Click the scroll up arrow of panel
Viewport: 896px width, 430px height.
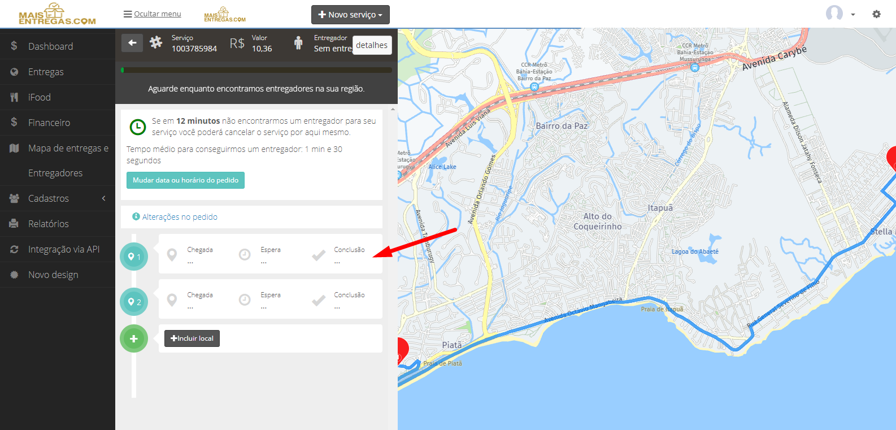(393, 108)
